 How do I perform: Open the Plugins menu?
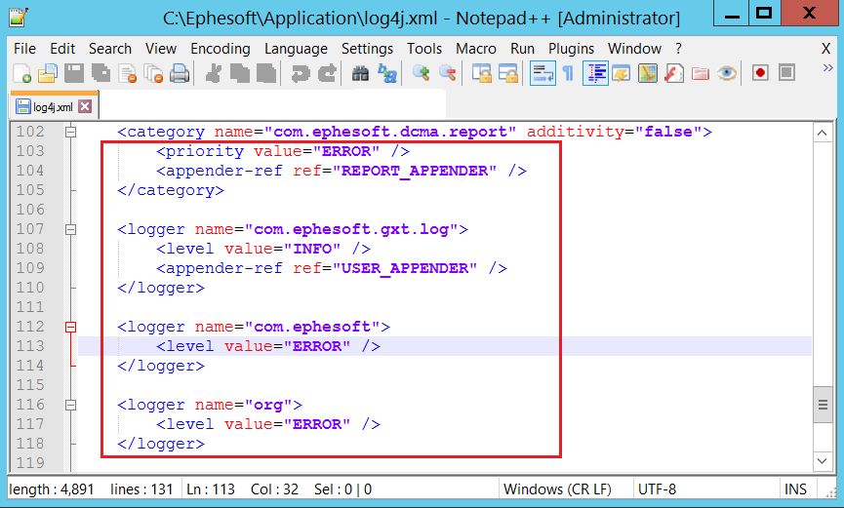pos(571,49)
